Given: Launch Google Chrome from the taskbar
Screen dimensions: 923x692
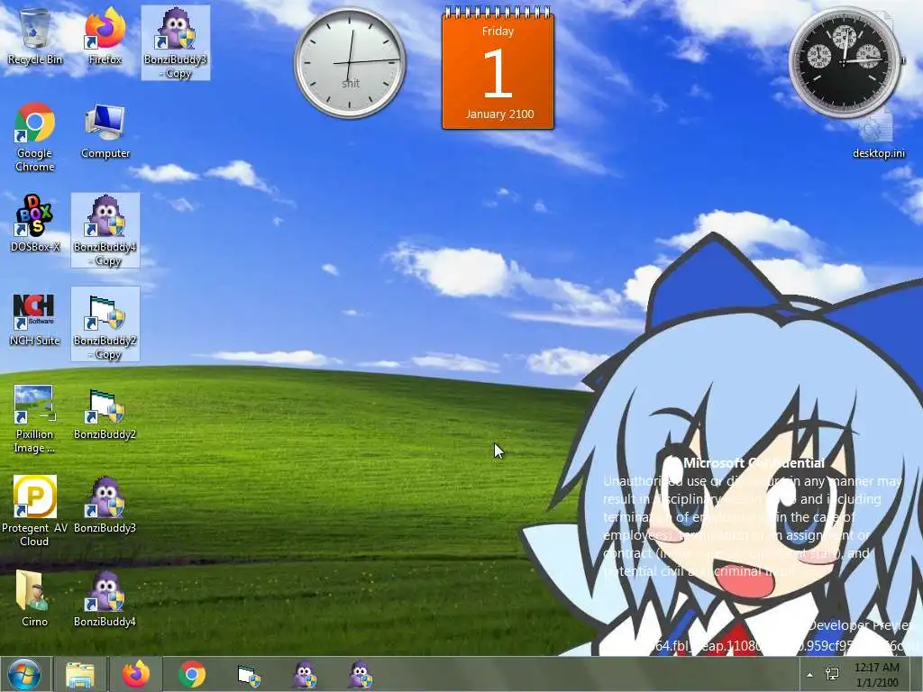Looking at the screenshot, I should (192, 675).
